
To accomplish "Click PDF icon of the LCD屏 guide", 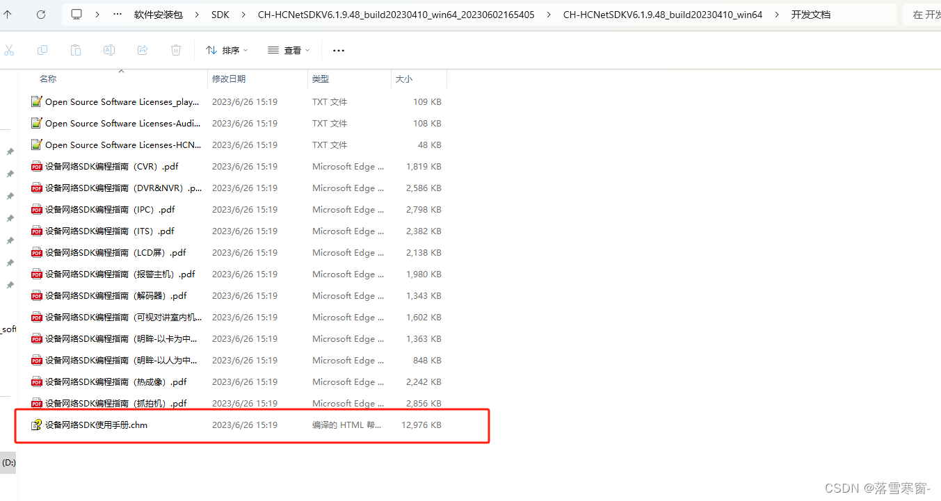I will point(37,252).
